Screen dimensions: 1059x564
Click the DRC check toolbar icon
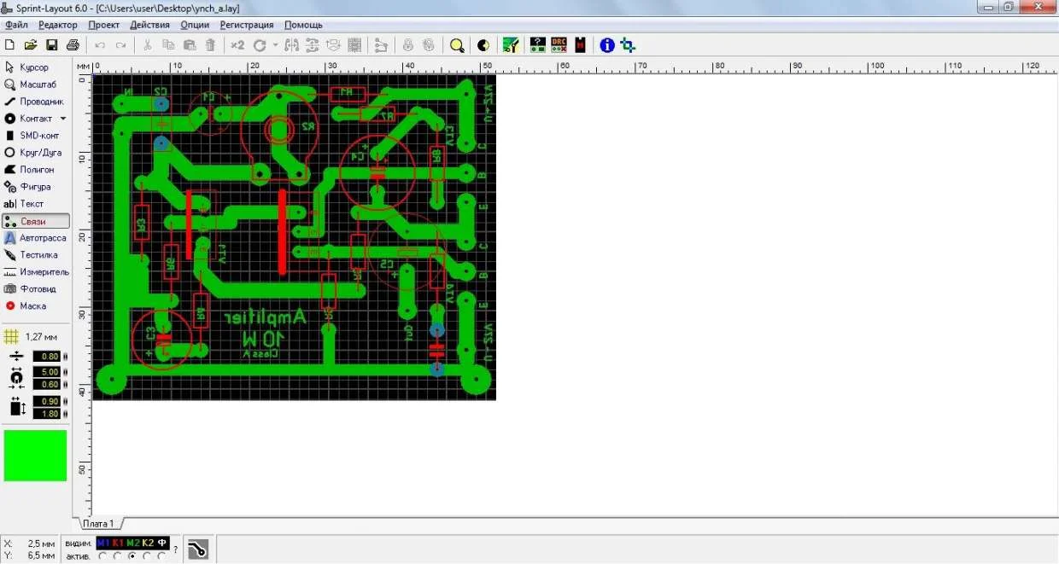pyautogui.click(x=559, y=45)
